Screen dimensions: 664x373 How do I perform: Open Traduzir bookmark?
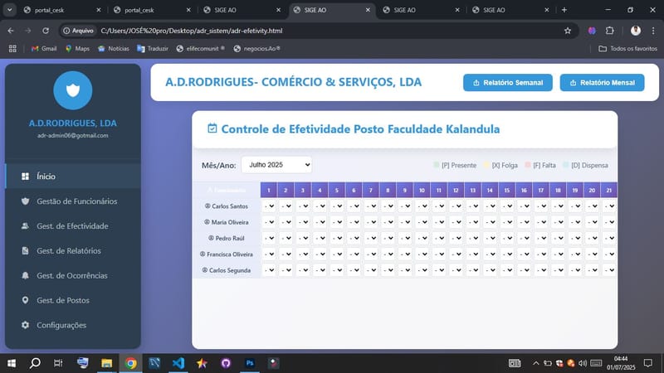click(x=153, y=49)
